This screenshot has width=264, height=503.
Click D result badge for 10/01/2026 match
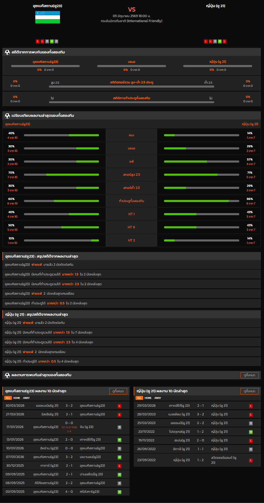(x=119, y=449)
